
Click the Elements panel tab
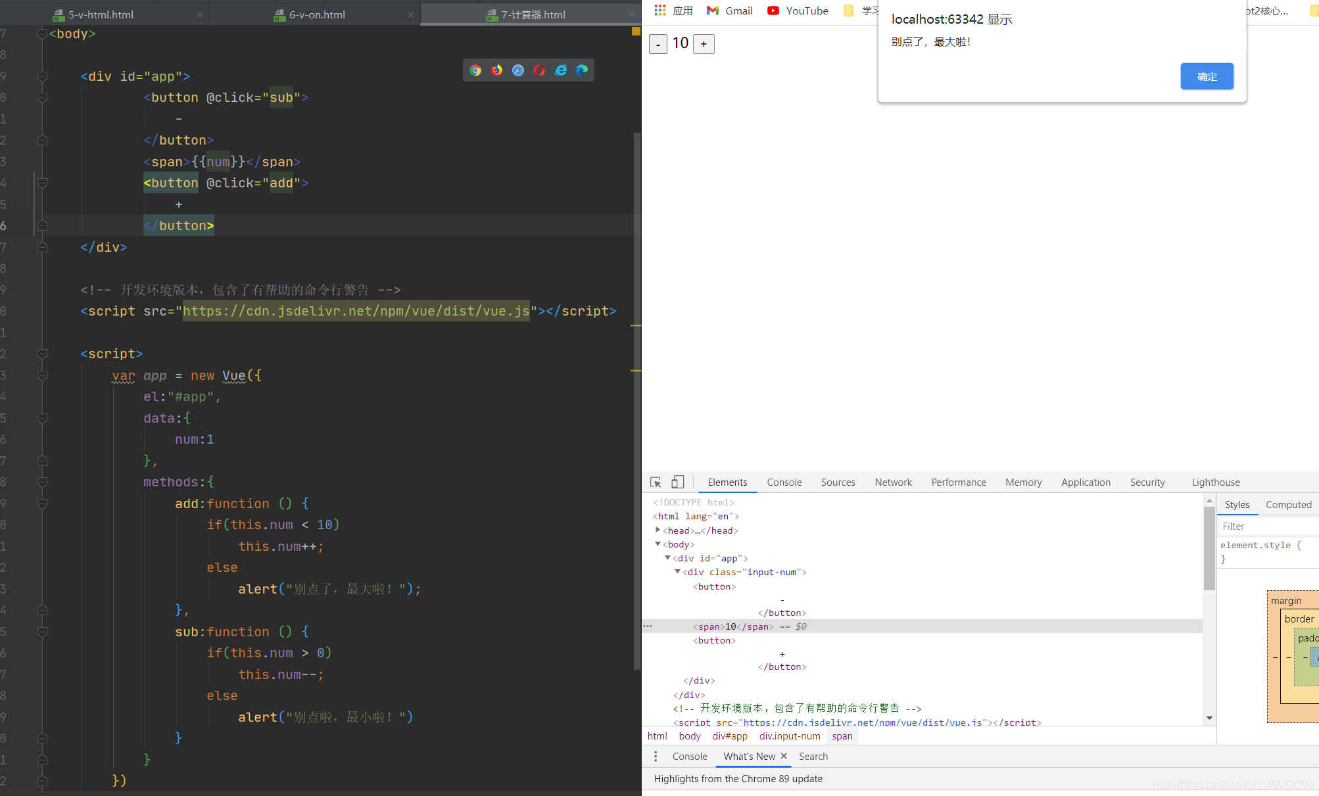(x=725, y=481)
